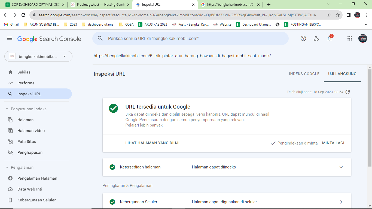Click LIHAT HALAMAN YANG DIUJI button
Viewport: 372px width, 209px height.
click(153, 143)
